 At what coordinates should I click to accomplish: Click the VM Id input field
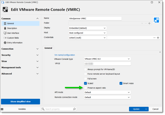[107, 64]
